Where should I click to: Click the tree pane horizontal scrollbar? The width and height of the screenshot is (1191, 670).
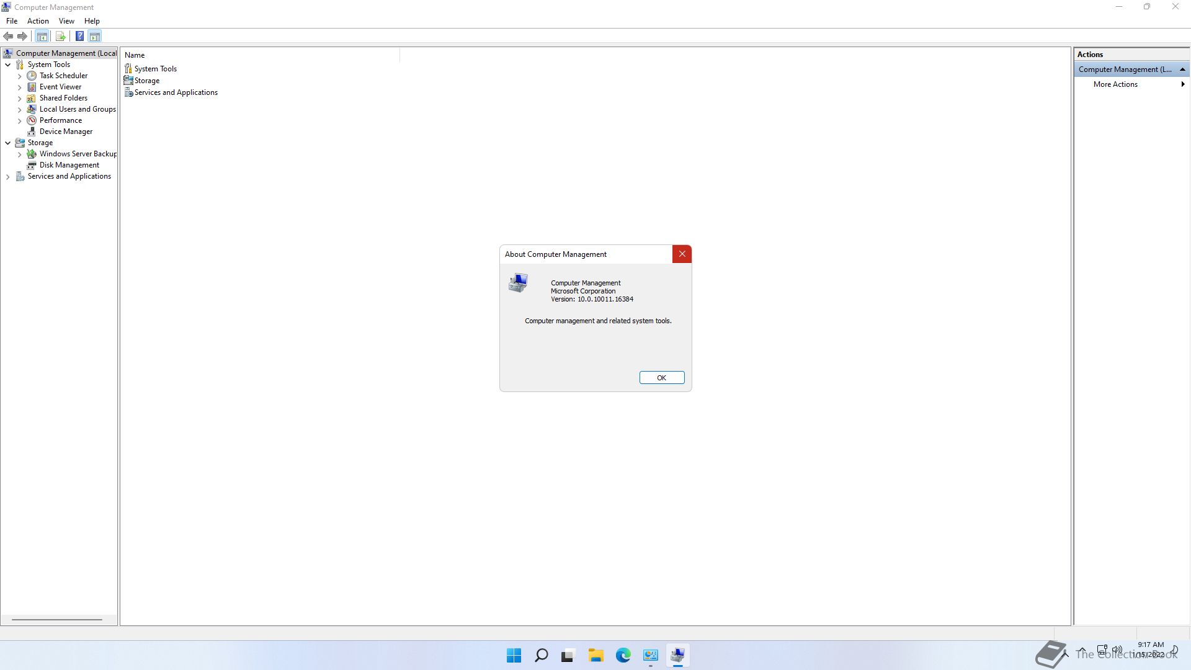click(x=57, y=619)
